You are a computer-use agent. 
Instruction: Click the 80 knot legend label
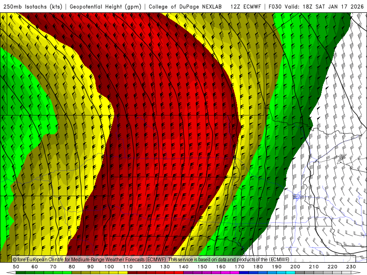pyautogui.click(x=72, y=267)
